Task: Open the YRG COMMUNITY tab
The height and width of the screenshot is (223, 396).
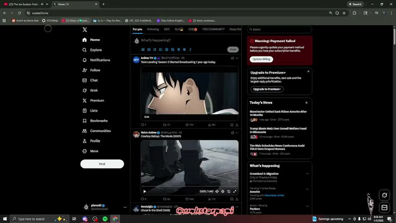Action: (x=213, y=29)
